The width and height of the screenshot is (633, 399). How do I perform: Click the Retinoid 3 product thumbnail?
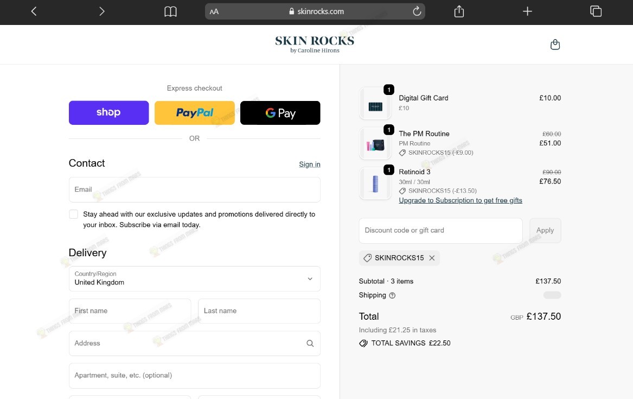tap(375, 183)
